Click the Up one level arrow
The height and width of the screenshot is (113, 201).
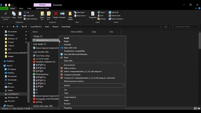tap(14, 27)
